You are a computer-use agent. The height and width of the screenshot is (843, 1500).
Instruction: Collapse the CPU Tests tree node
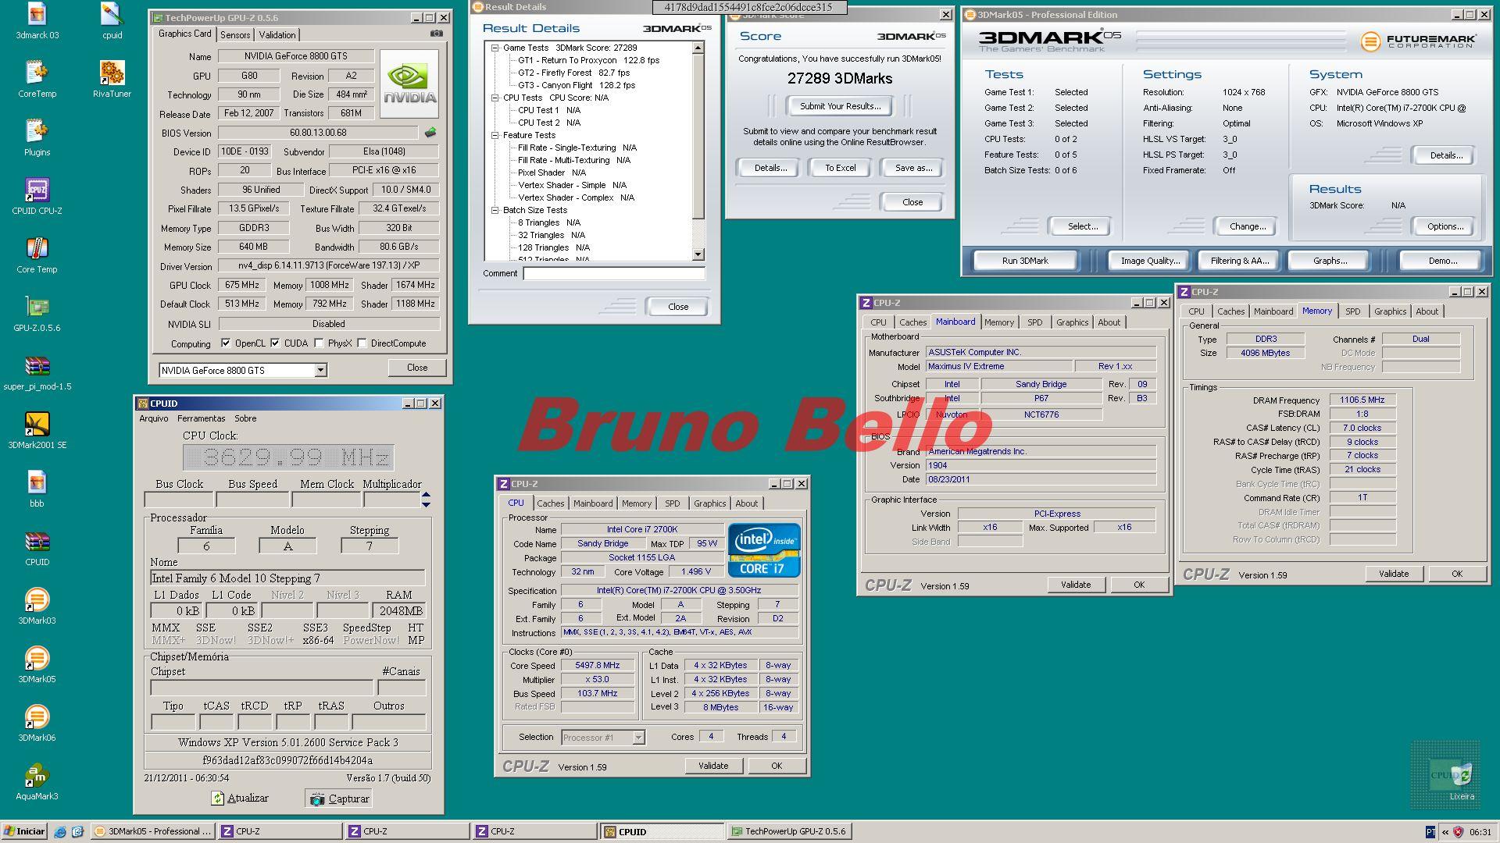(495, 98)
